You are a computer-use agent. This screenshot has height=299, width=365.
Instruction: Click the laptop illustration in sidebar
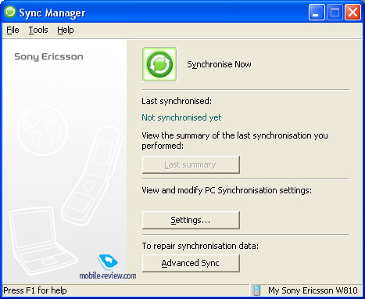pos(41,240)
